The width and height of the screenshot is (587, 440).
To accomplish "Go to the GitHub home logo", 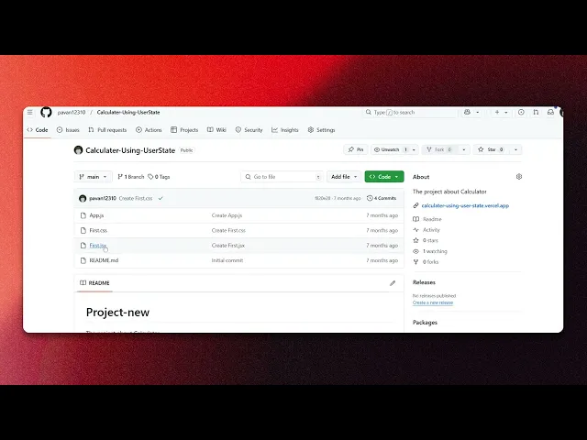I will pos(46,112).
